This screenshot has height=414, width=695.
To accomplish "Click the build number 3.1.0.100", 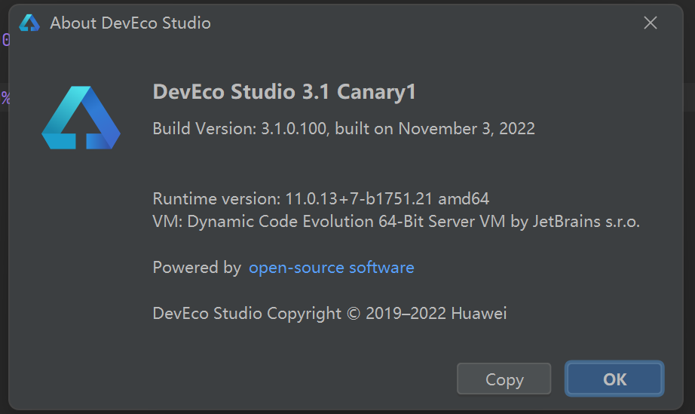I will (293, 128).
